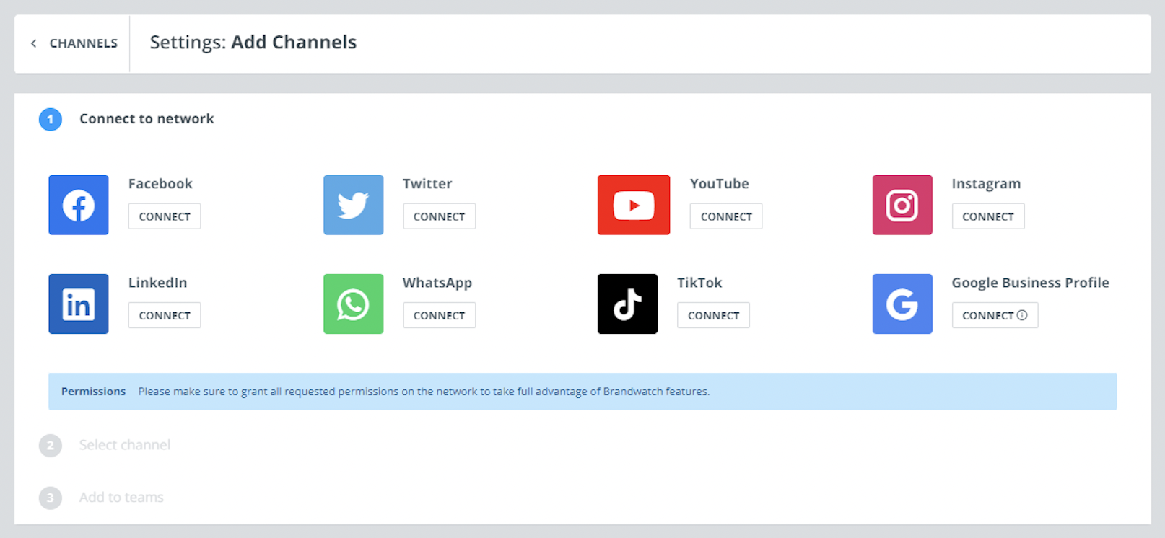1165x538 pixels.
Task: Select the YouTube play logo icon
Action: pos(633,205)
